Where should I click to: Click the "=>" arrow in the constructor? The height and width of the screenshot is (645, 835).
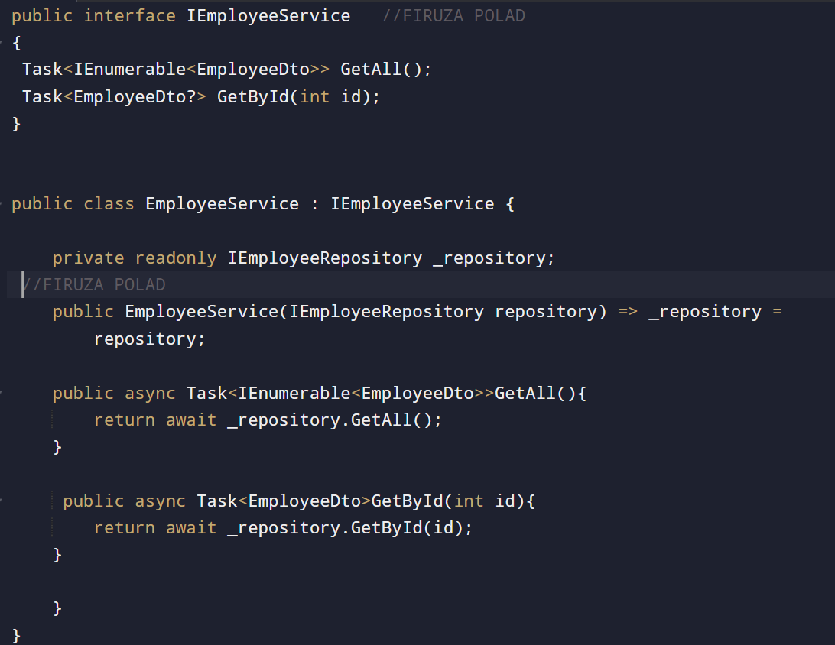click(x=627, y=312)
